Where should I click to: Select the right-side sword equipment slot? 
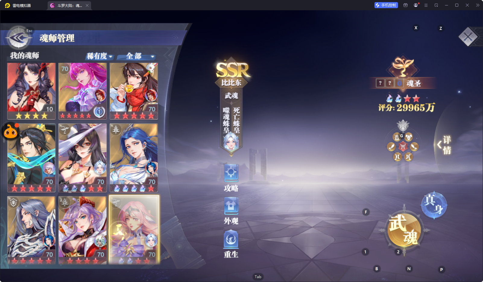coord(414,147)
